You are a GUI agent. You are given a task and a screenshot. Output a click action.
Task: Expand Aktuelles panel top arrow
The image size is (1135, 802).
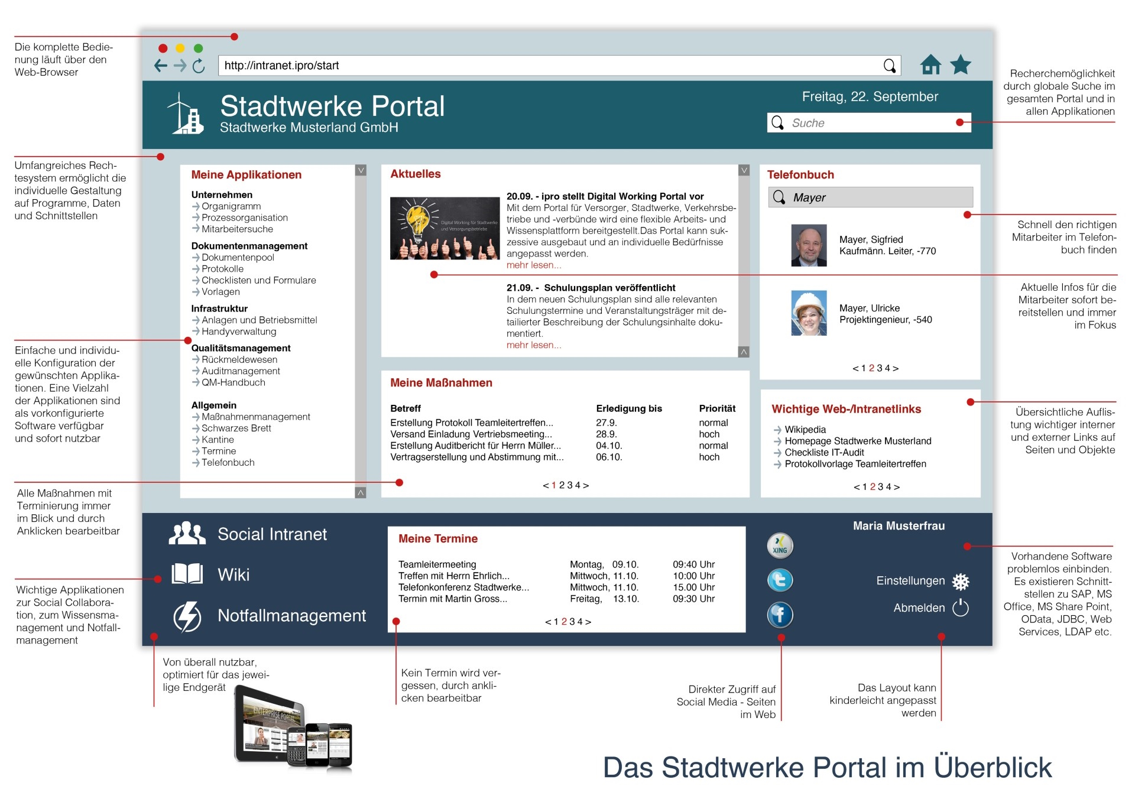tap(744, 170)
